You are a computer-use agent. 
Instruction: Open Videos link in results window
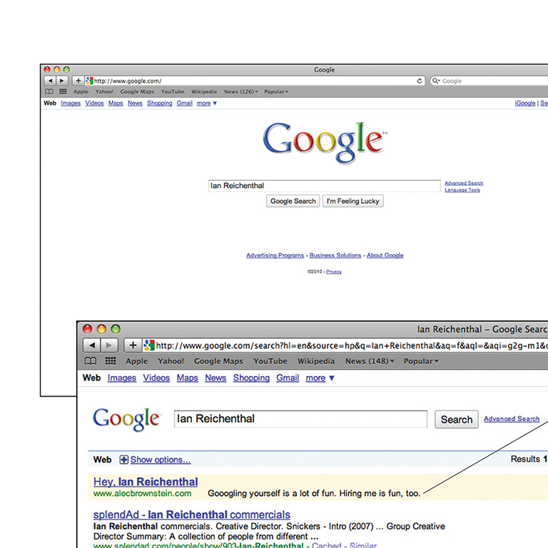pos(156,377)
